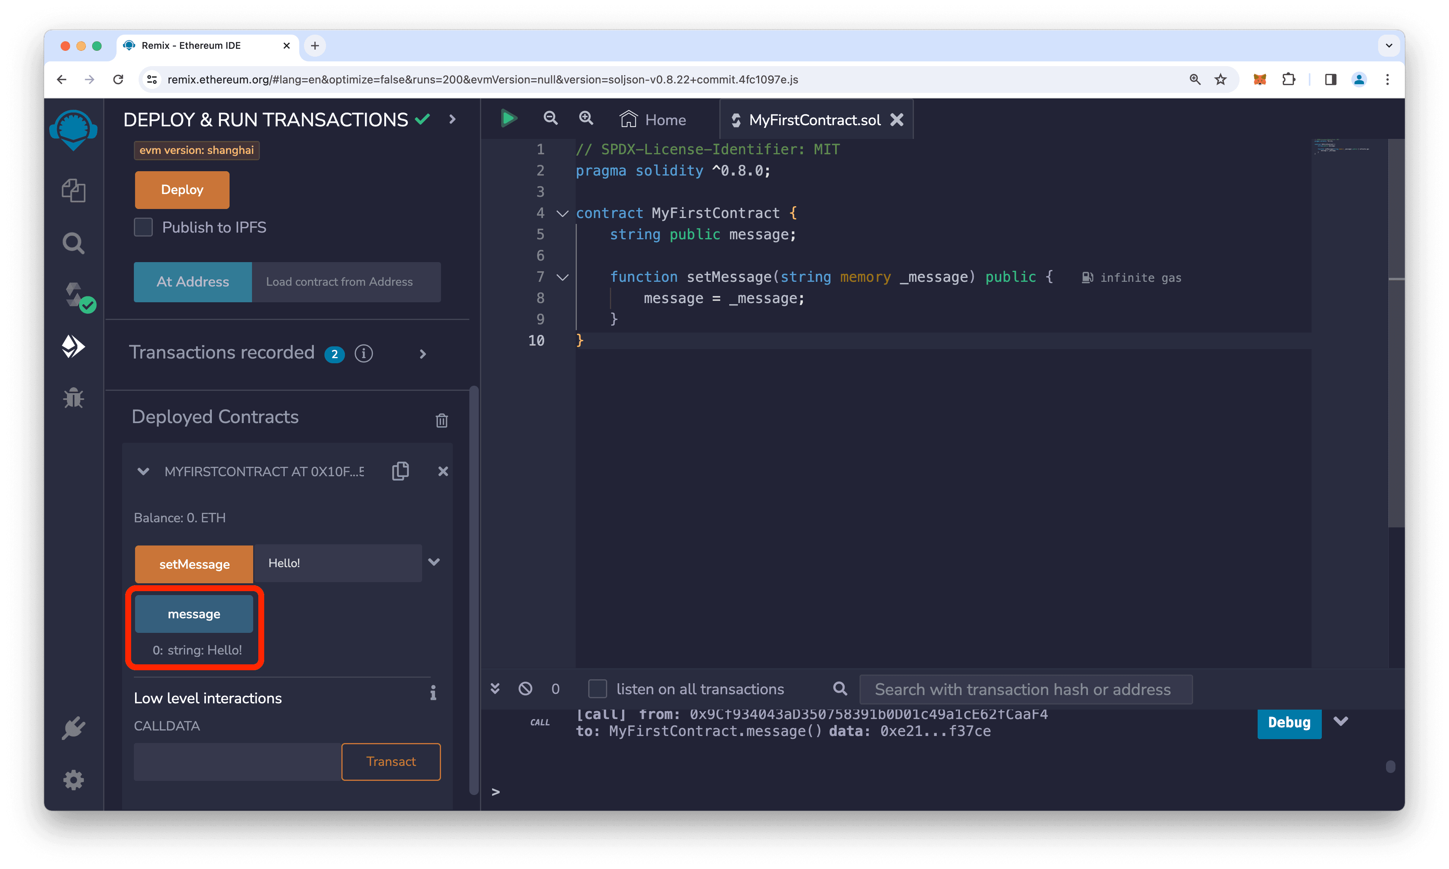Collapse MYFIRSTCONTRACT deployed instance
1449x869 pixels.
(143, 471)
